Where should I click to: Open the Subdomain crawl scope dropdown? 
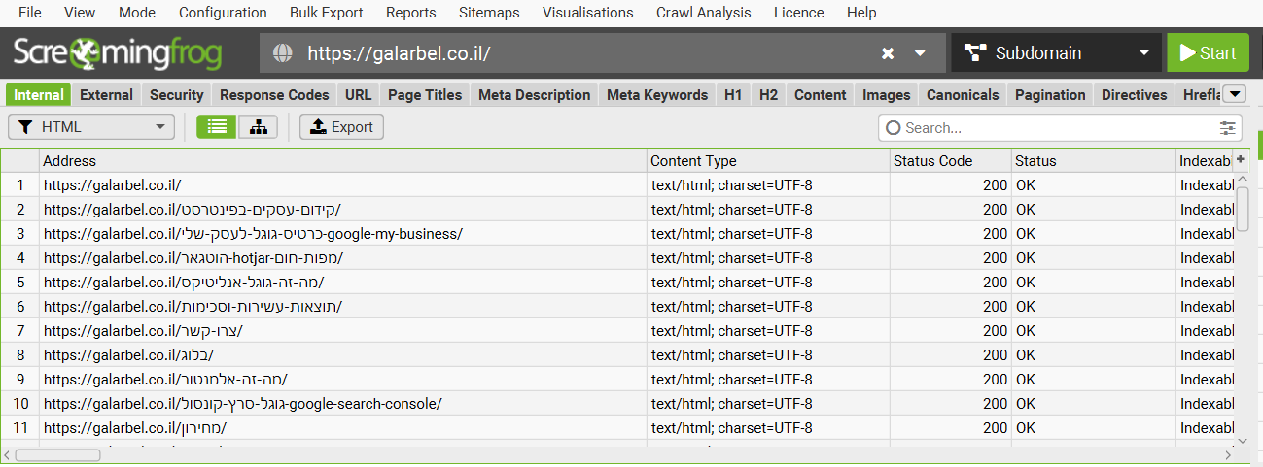pos(1057,53)
